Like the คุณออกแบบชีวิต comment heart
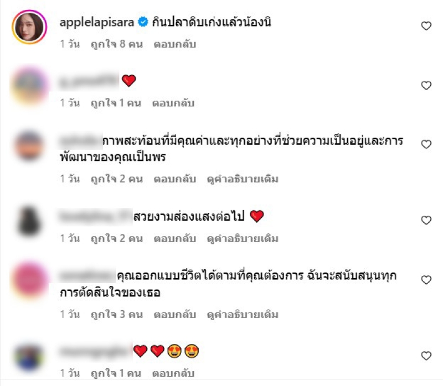The width and height of the screenshot is (443, 386). point(426,280)
